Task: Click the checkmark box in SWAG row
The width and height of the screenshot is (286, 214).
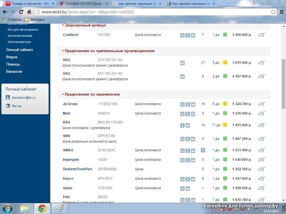Action: tap(203, 151)
